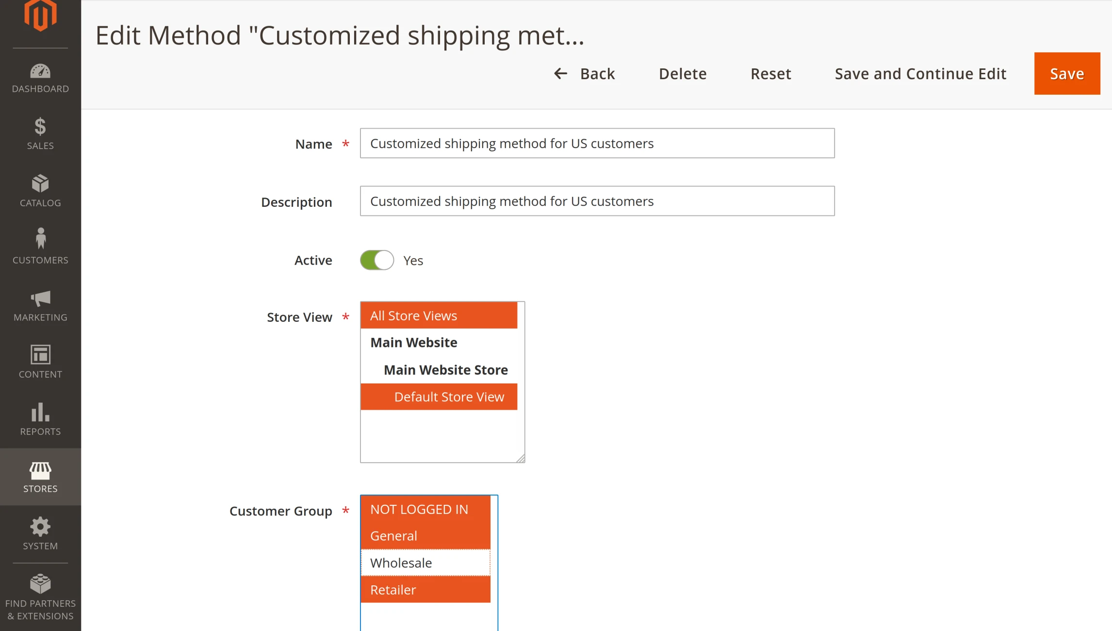Image resolution: width=1112 pixels, height=631 pixels.
Task: Click the Magento logo icon
Action: [x=40, y=16]
